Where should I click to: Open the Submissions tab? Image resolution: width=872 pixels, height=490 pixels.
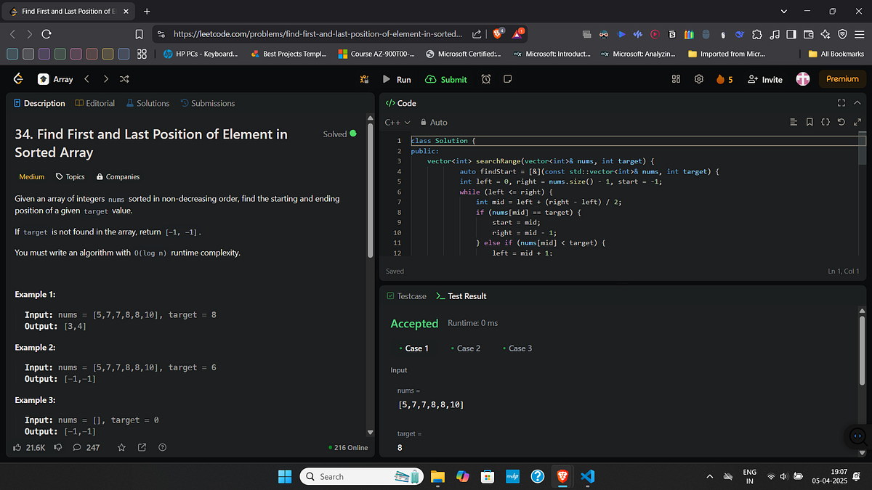click(x=213, y=103)
